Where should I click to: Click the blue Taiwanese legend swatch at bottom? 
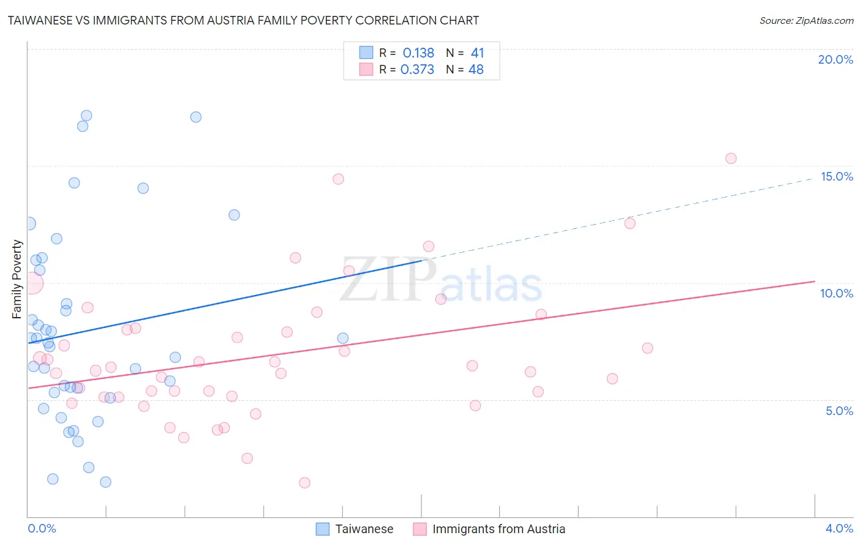323,529
